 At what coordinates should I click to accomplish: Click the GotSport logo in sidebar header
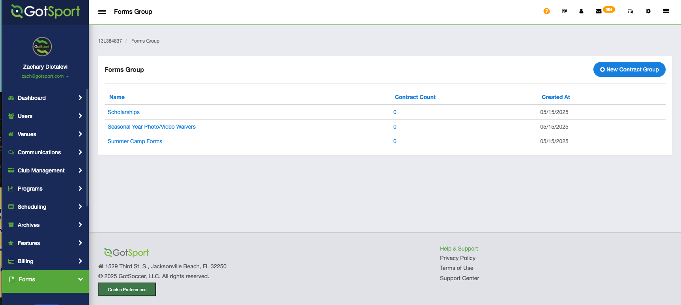[45, 11]
